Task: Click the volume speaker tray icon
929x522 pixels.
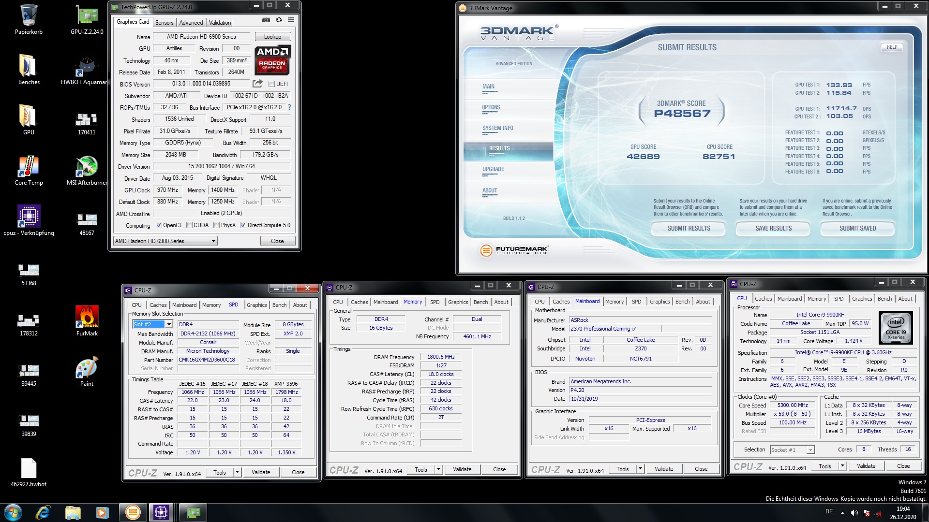Action: 854,512
